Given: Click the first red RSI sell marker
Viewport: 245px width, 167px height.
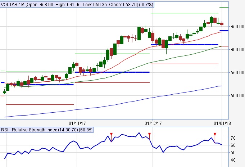Looking at the screenshot, I should (111, 134).
